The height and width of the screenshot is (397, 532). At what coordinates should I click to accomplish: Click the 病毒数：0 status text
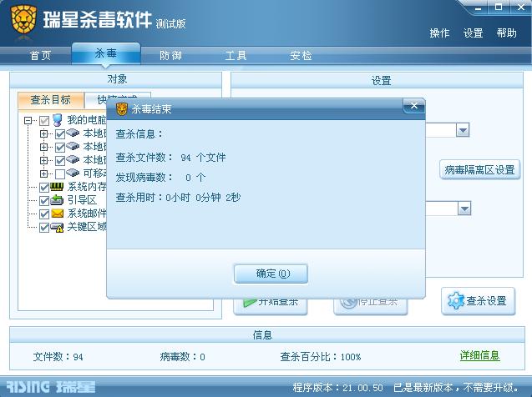point(183,357)
